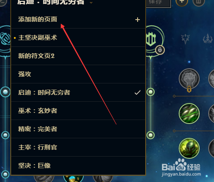Click the trash delete page icon

[x=199, y=2]
